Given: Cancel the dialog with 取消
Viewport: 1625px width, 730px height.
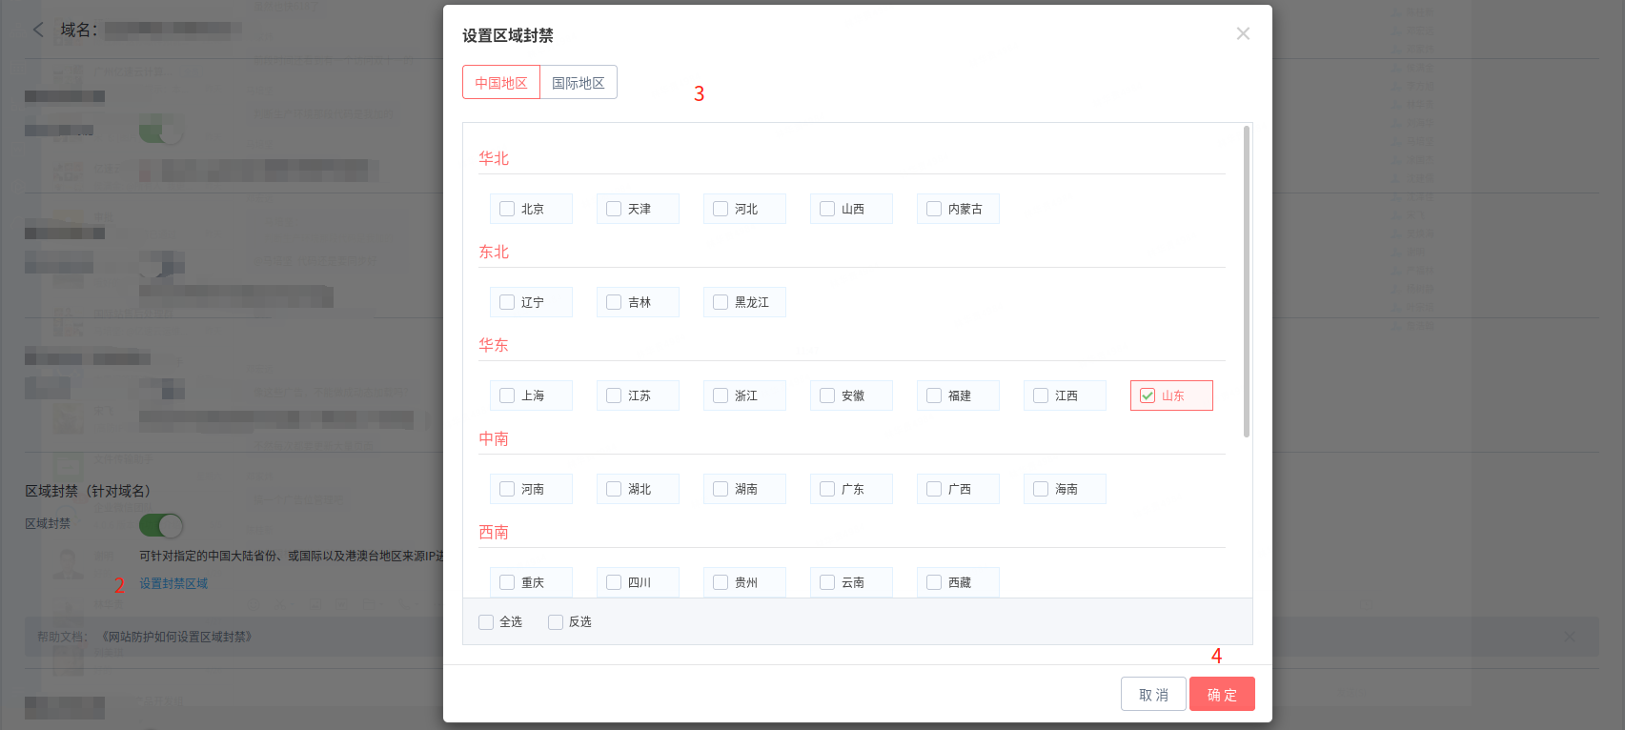Looking at the screenshot, I should pos(1153,694).
